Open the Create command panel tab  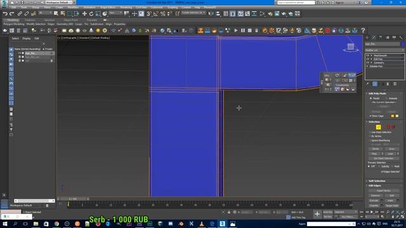coord(367,38)
